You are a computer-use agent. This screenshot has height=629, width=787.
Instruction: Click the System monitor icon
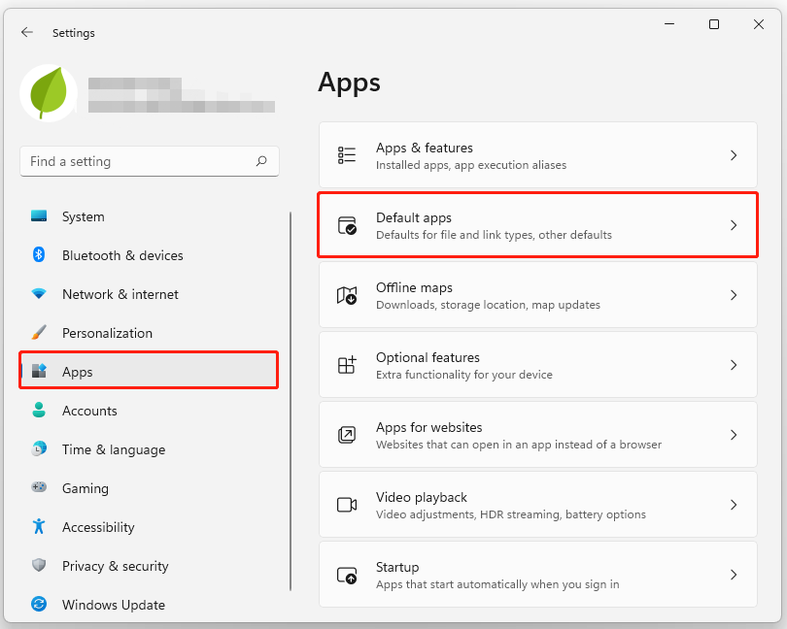pos(39,216)
